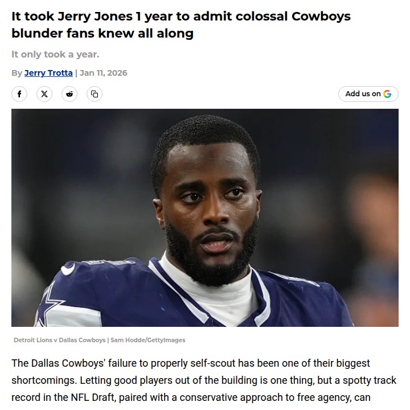Click the Sam Hodde/GettyImages photo credit
Image resolution: width=410 pixels, height=410 pixels.
(x=148, y=340)
